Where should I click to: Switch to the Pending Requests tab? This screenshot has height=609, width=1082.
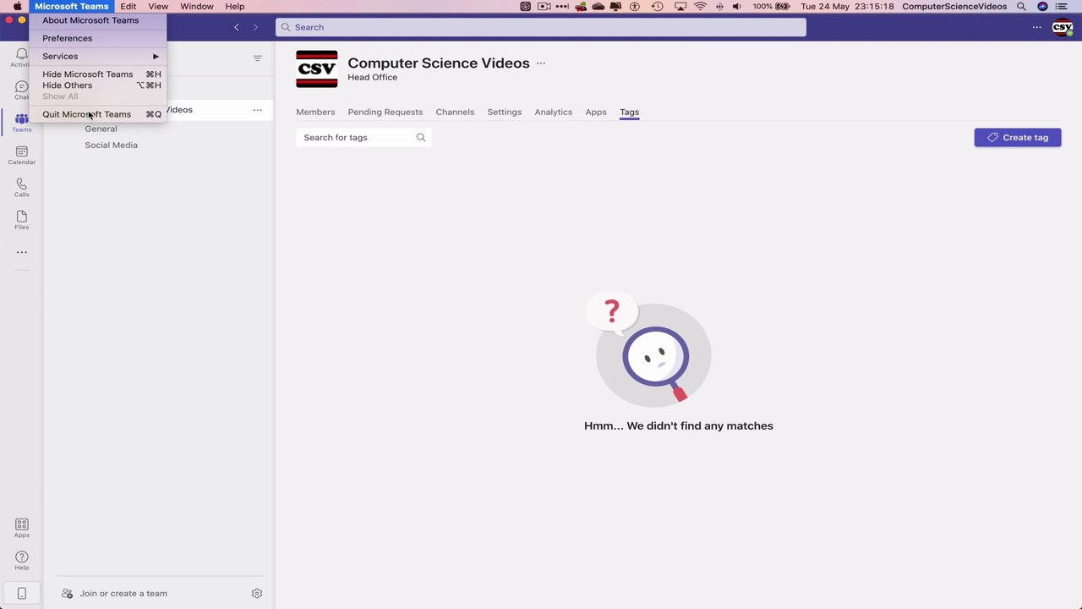point(385,112)
